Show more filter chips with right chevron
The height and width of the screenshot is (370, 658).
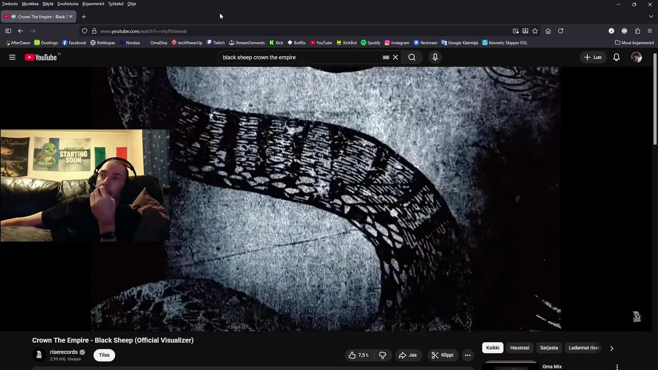(x=612, y=348)
